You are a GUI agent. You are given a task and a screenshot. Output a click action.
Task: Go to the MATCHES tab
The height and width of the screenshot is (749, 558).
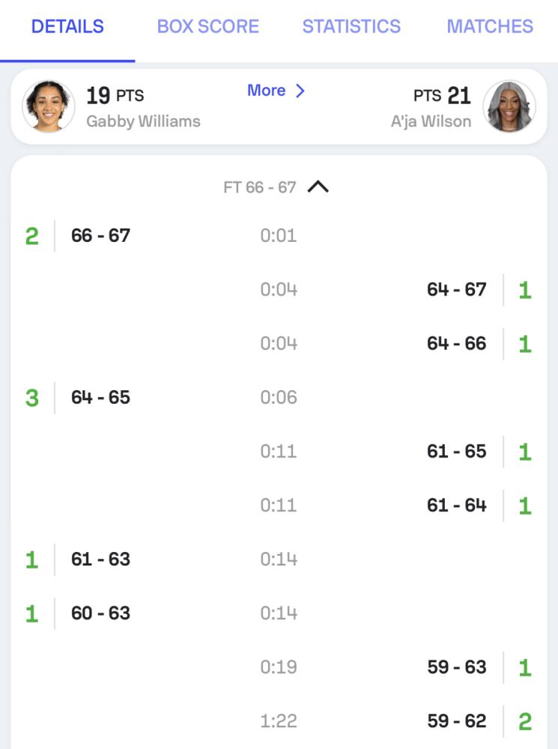coord(490,26)
